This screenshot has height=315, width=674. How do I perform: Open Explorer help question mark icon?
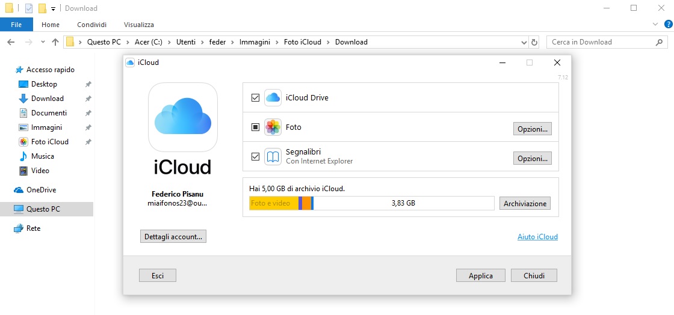point(668,25)
